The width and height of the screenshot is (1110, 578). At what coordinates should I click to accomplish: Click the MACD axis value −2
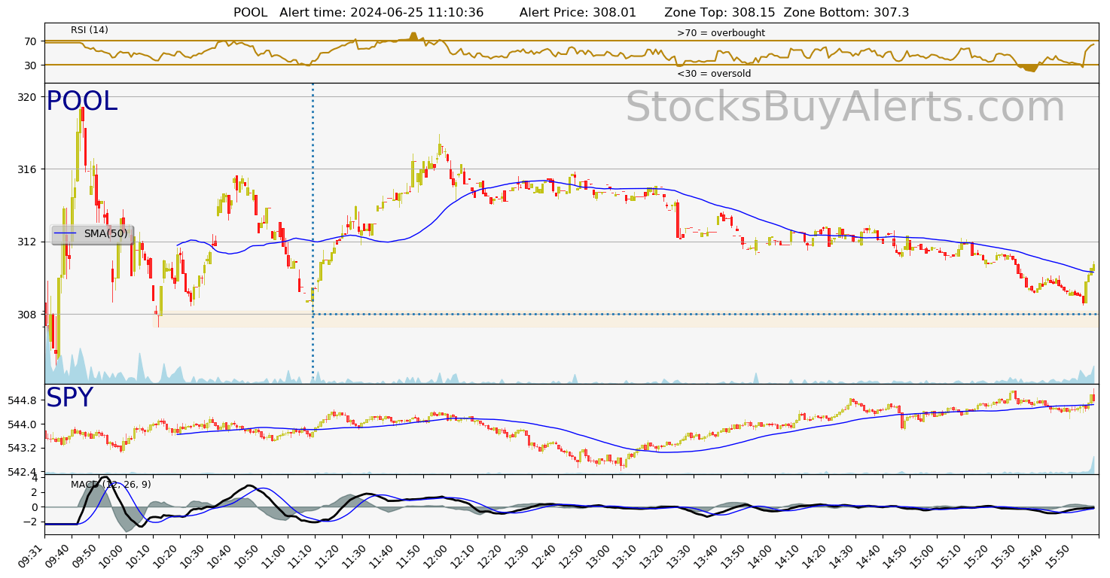(31, 522)
